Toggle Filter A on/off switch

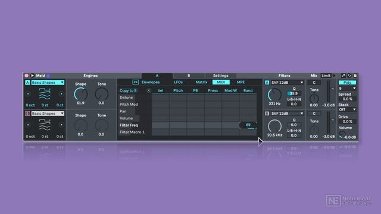pyautogui.click(x=267, y=83)
